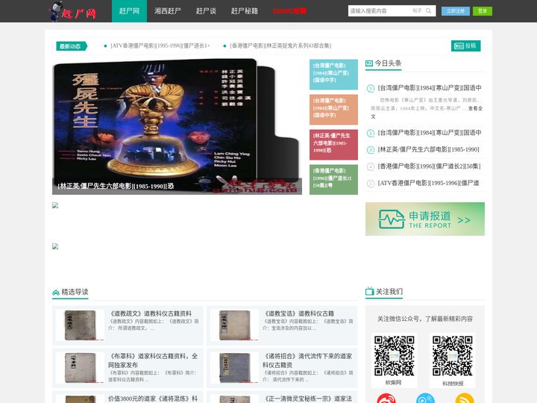The height and width of the screenshot is (403, 537).
Task: Open first headline 台湾僵尸电影 寒山尸变
Action: tap(430, 88)
